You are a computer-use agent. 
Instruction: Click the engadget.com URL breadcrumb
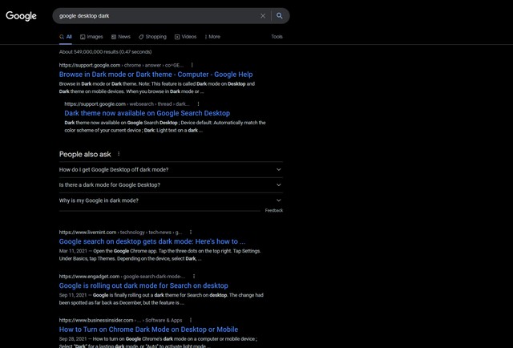[x=122, y=277]
